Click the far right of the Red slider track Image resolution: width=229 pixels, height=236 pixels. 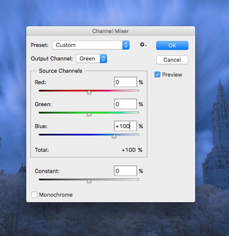[x=136, y=91]
